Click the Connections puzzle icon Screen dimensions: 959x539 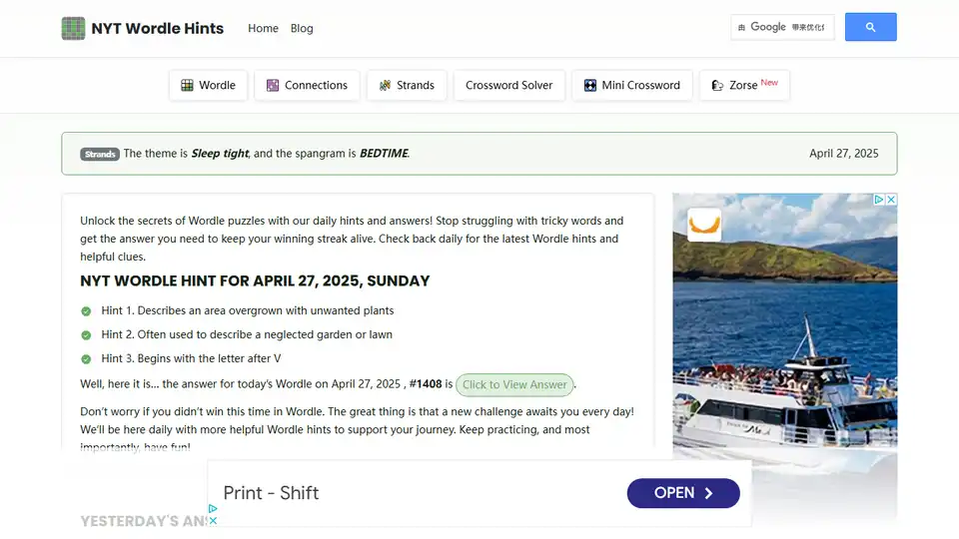pos(273,85)
